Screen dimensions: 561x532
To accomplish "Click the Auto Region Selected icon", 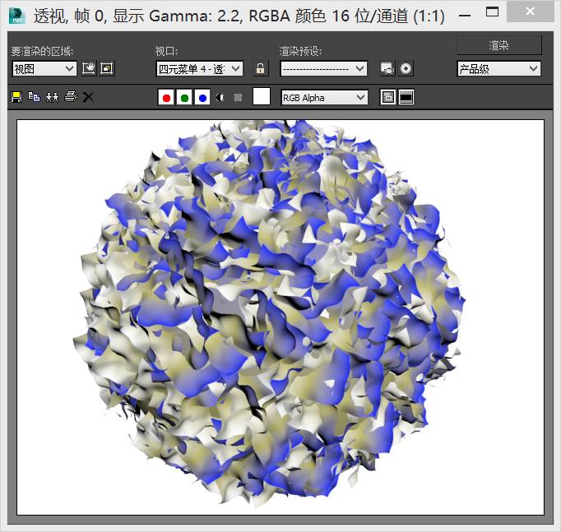I will point(107,68).
